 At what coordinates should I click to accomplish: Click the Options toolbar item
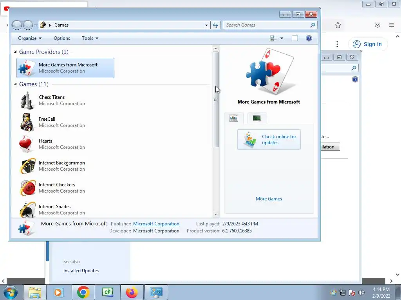(x=62, y=38)
